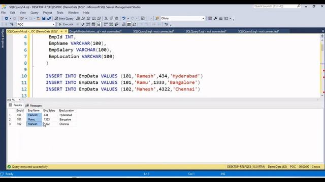Click the Navigate Backward arrow icon
The image size is (325, 182).
(x=7, y=18)
